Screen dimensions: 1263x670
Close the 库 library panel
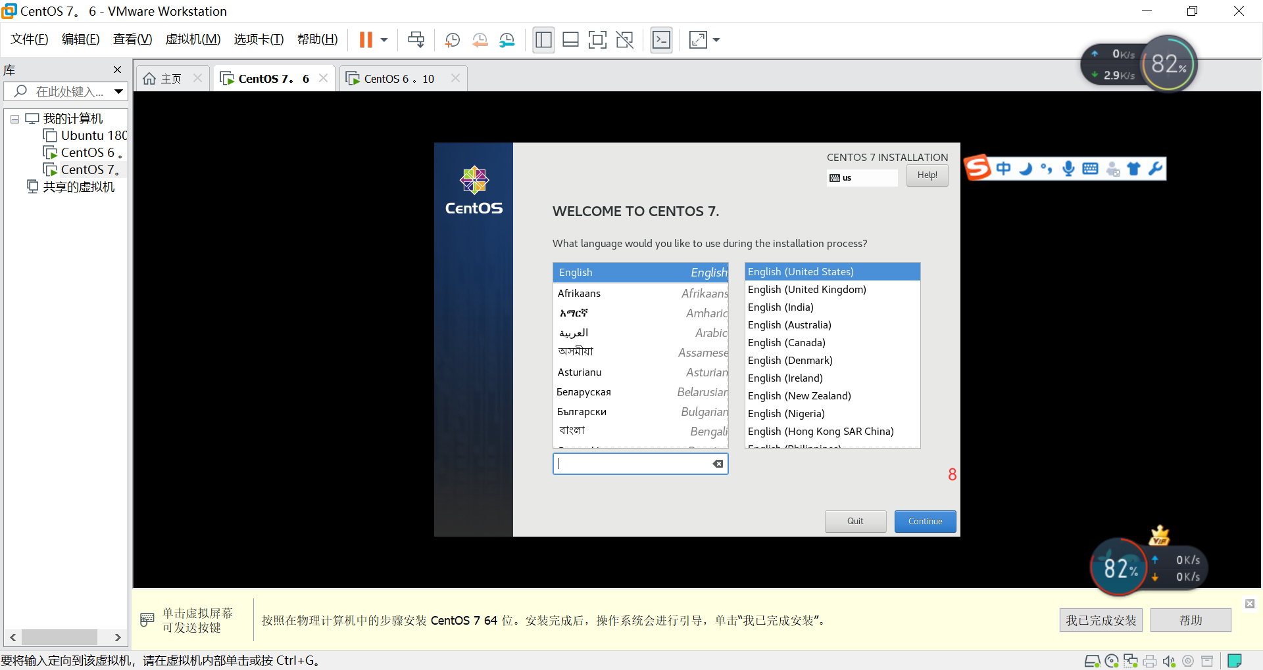click(118, 70)
